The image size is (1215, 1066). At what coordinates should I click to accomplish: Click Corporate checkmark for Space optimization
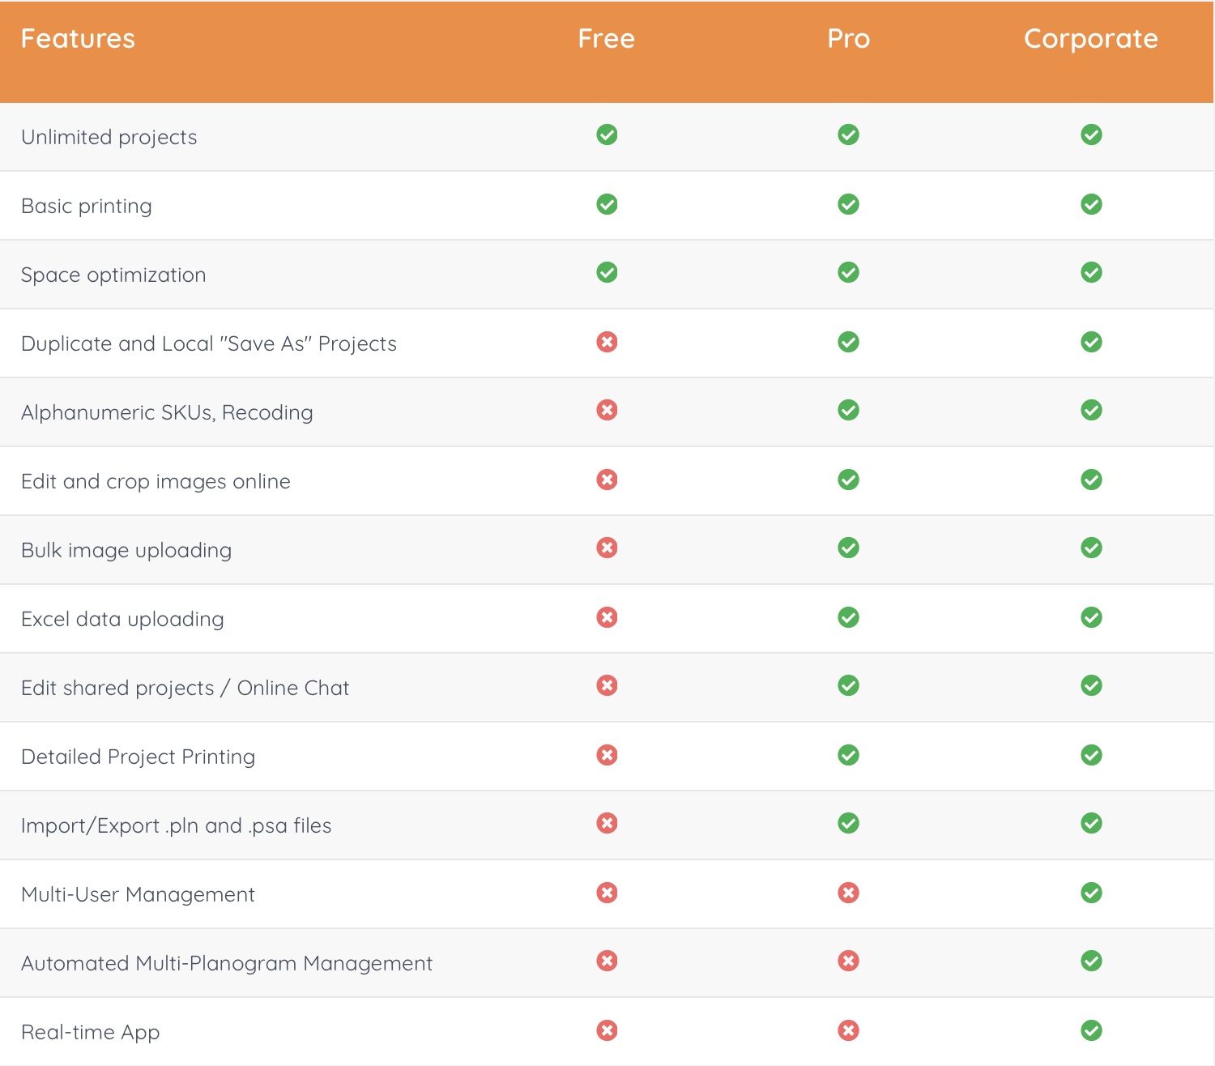click(x=1091, y=272)
